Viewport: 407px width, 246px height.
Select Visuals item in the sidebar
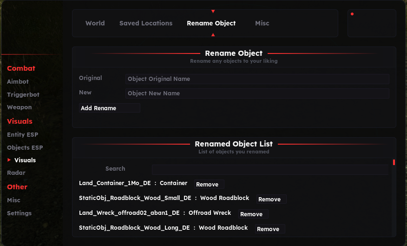tap(25, 160)
